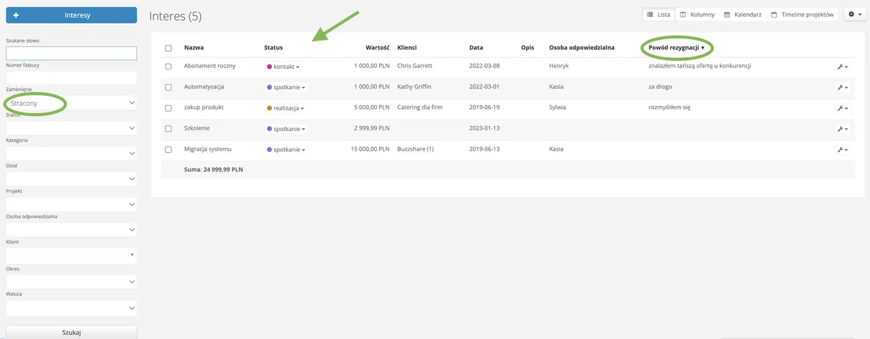This screenshot has height=339, width=870.
Task: Open wrench menu for Migracja systemu row
Action: coord(842,149)
